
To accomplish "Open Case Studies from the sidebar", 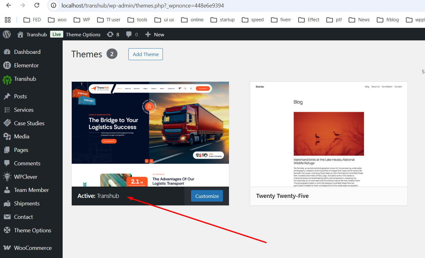I will pos(29,123).
